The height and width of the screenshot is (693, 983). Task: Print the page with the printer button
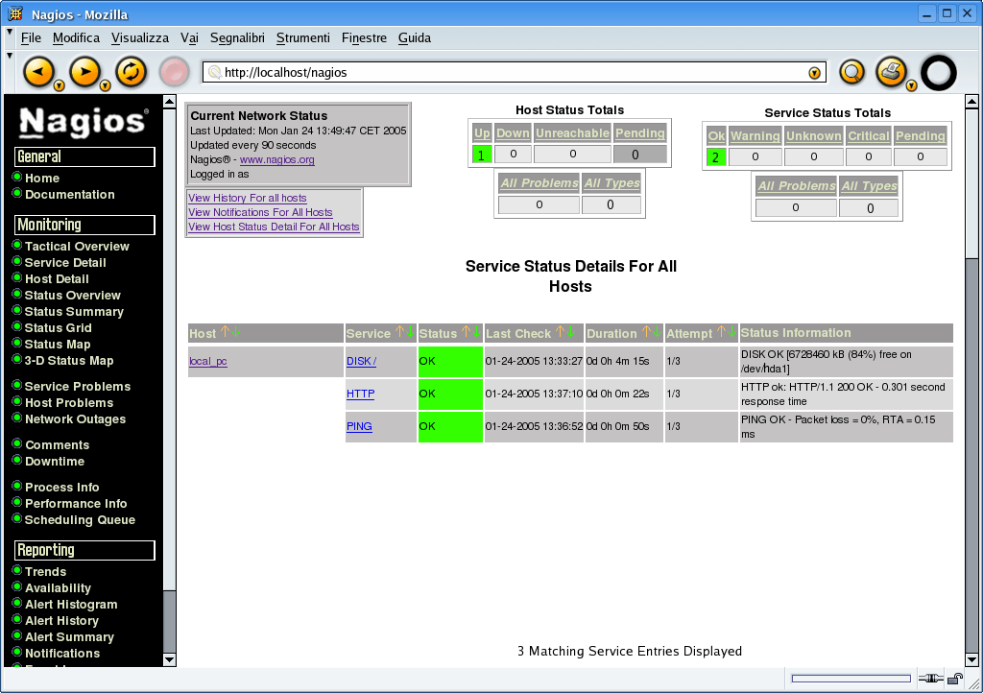pyautogui.click(x=891, y=71)
